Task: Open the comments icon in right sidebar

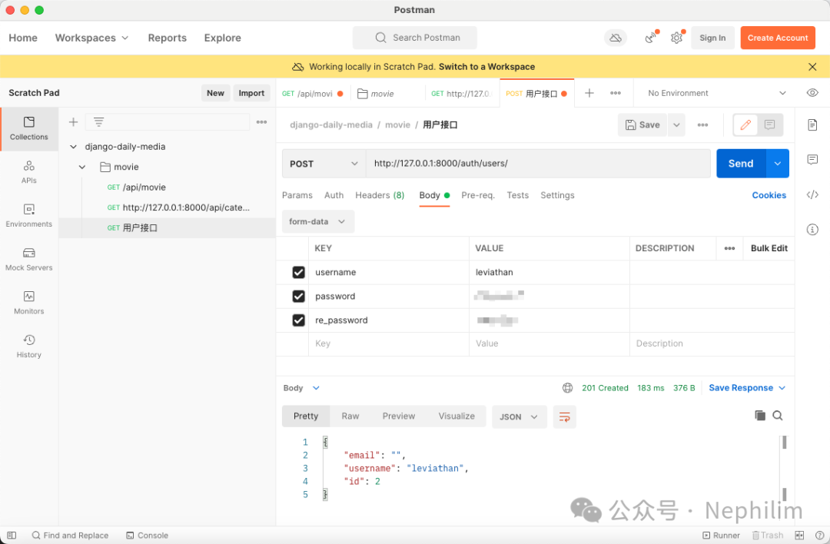Action: (x=812, y=159)
